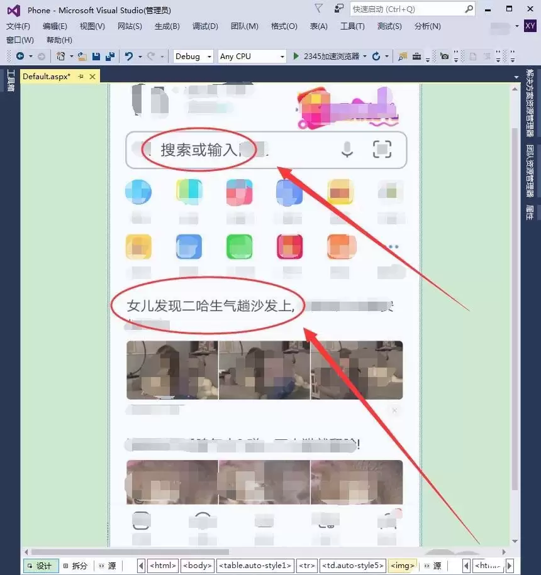Image resolution: width=541 pixels, height=575 pixels.
Task: Expand the browser selector dropdown arrow
Action: point(366,57)
